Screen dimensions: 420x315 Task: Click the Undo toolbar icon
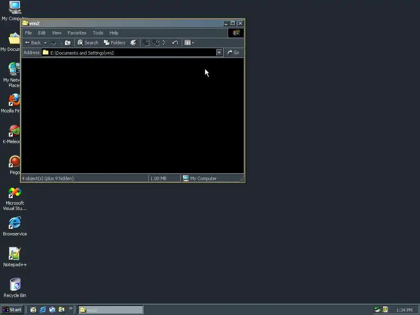tap(175, 43)
